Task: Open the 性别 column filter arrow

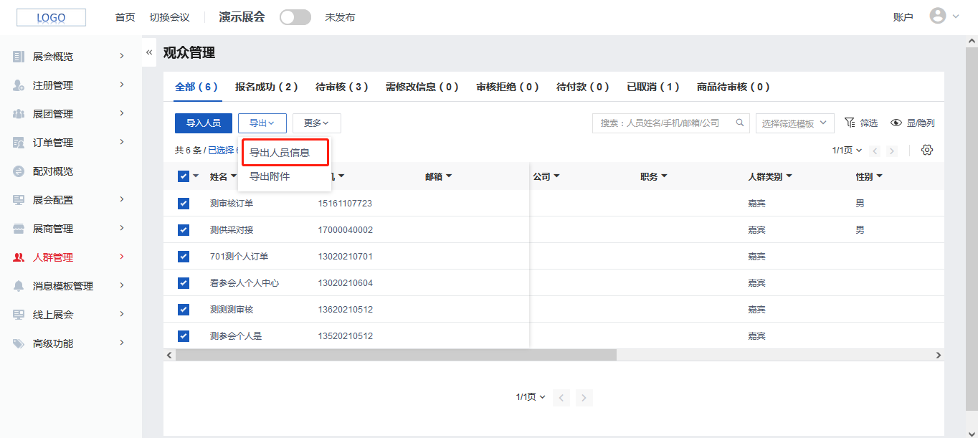Action: [x=879, y=176]
